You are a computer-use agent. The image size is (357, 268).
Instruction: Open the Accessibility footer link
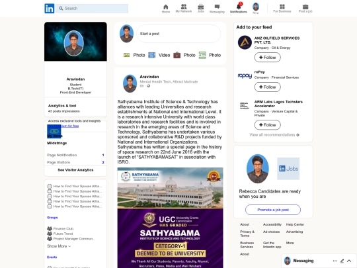tap(272, 224)
